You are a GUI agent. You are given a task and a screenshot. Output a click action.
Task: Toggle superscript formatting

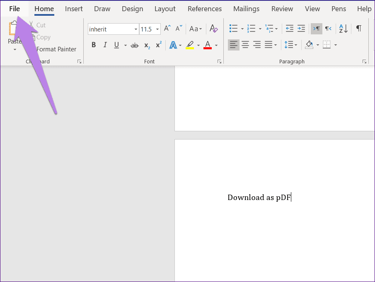159,45
